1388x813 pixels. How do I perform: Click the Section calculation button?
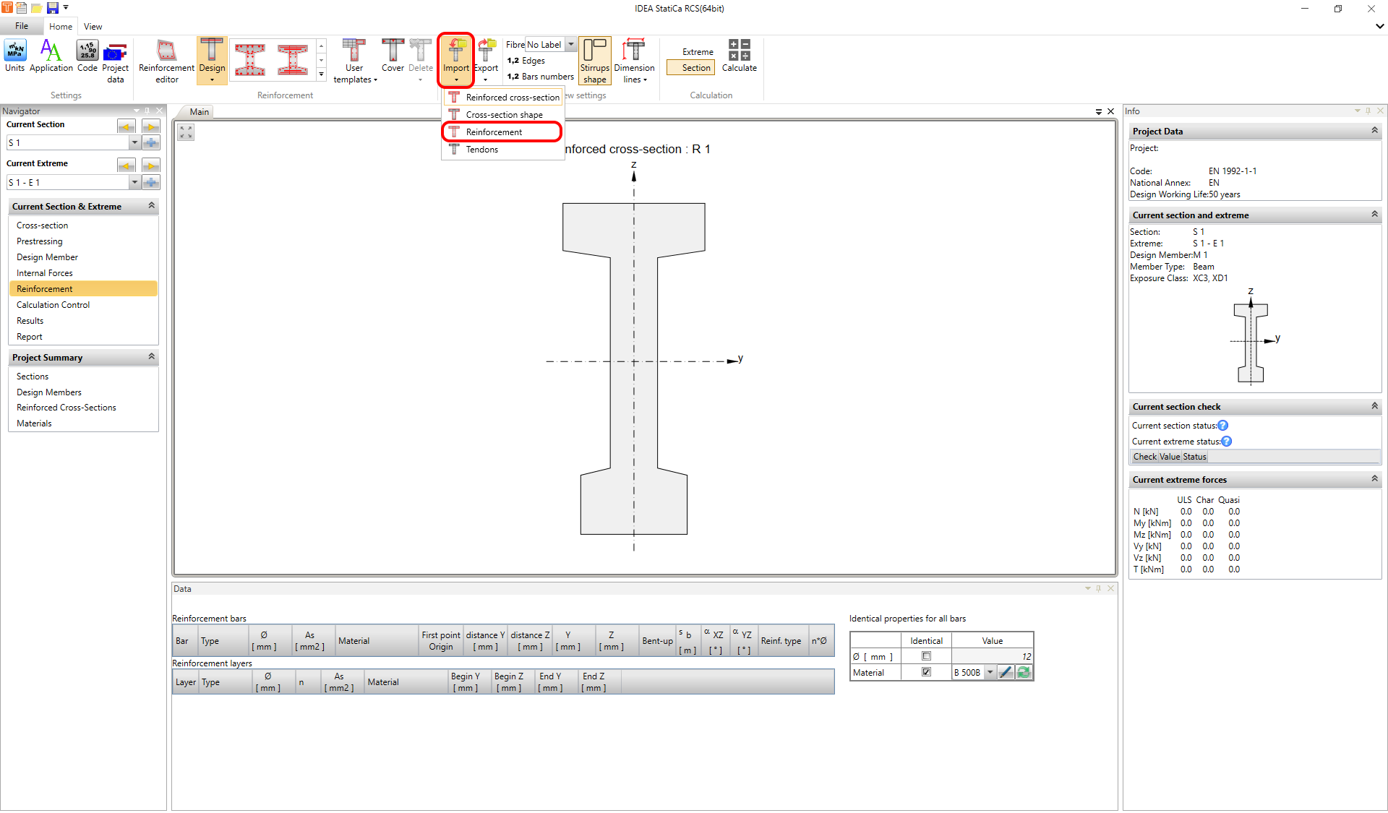click(x=695, y=68)
